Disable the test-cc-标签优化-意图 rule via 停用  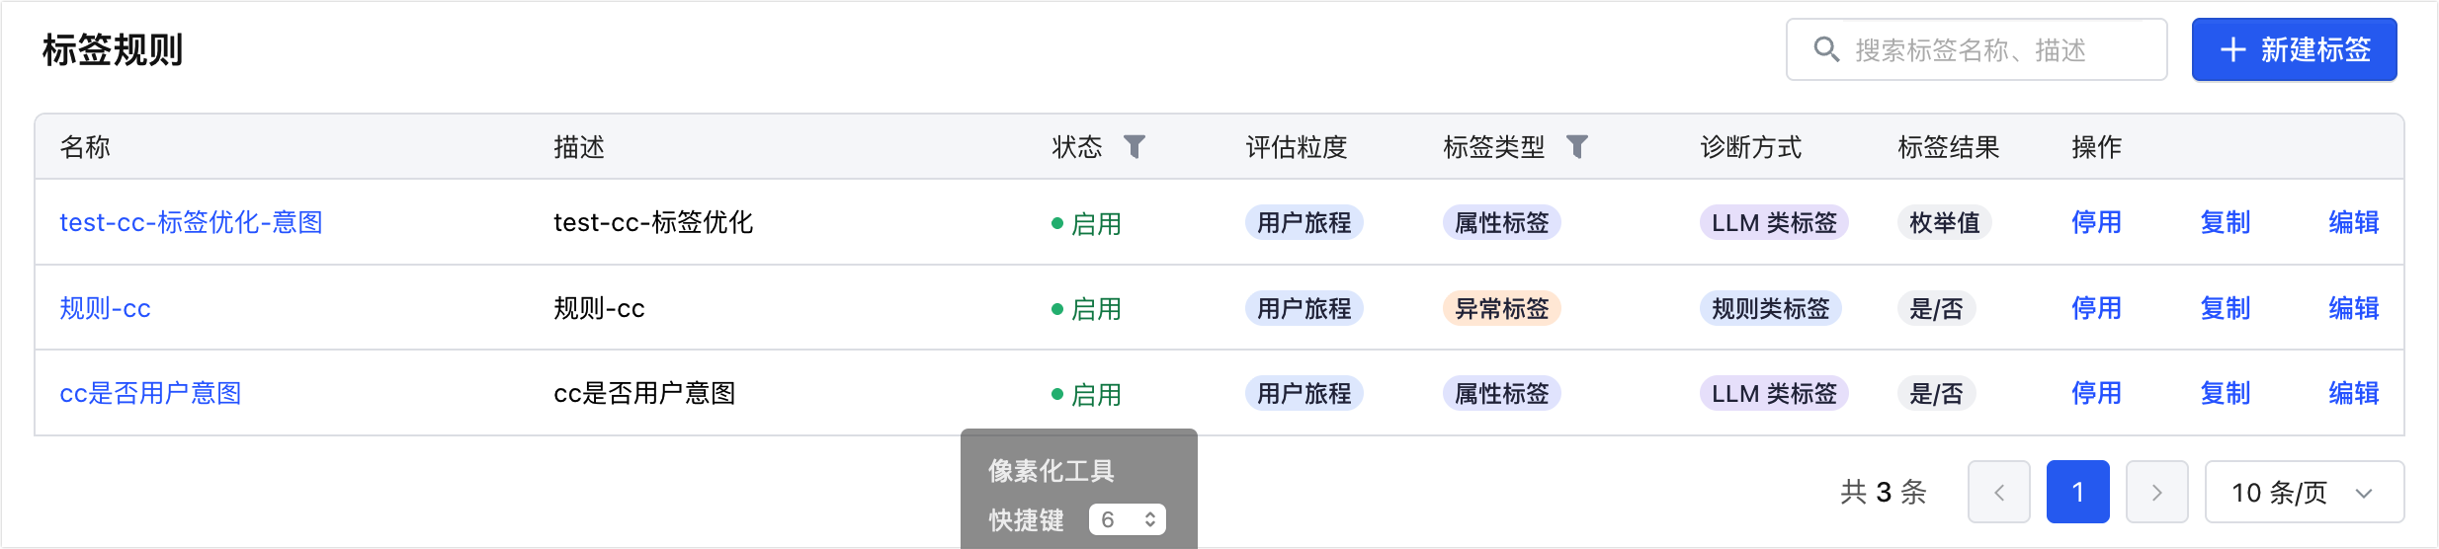[2096, 222]
